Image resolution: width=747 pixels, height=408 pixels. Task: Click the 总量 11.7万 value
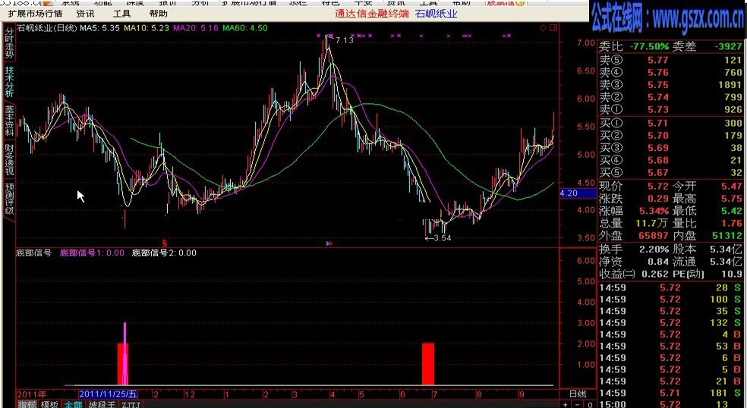[x=653, y=223]
